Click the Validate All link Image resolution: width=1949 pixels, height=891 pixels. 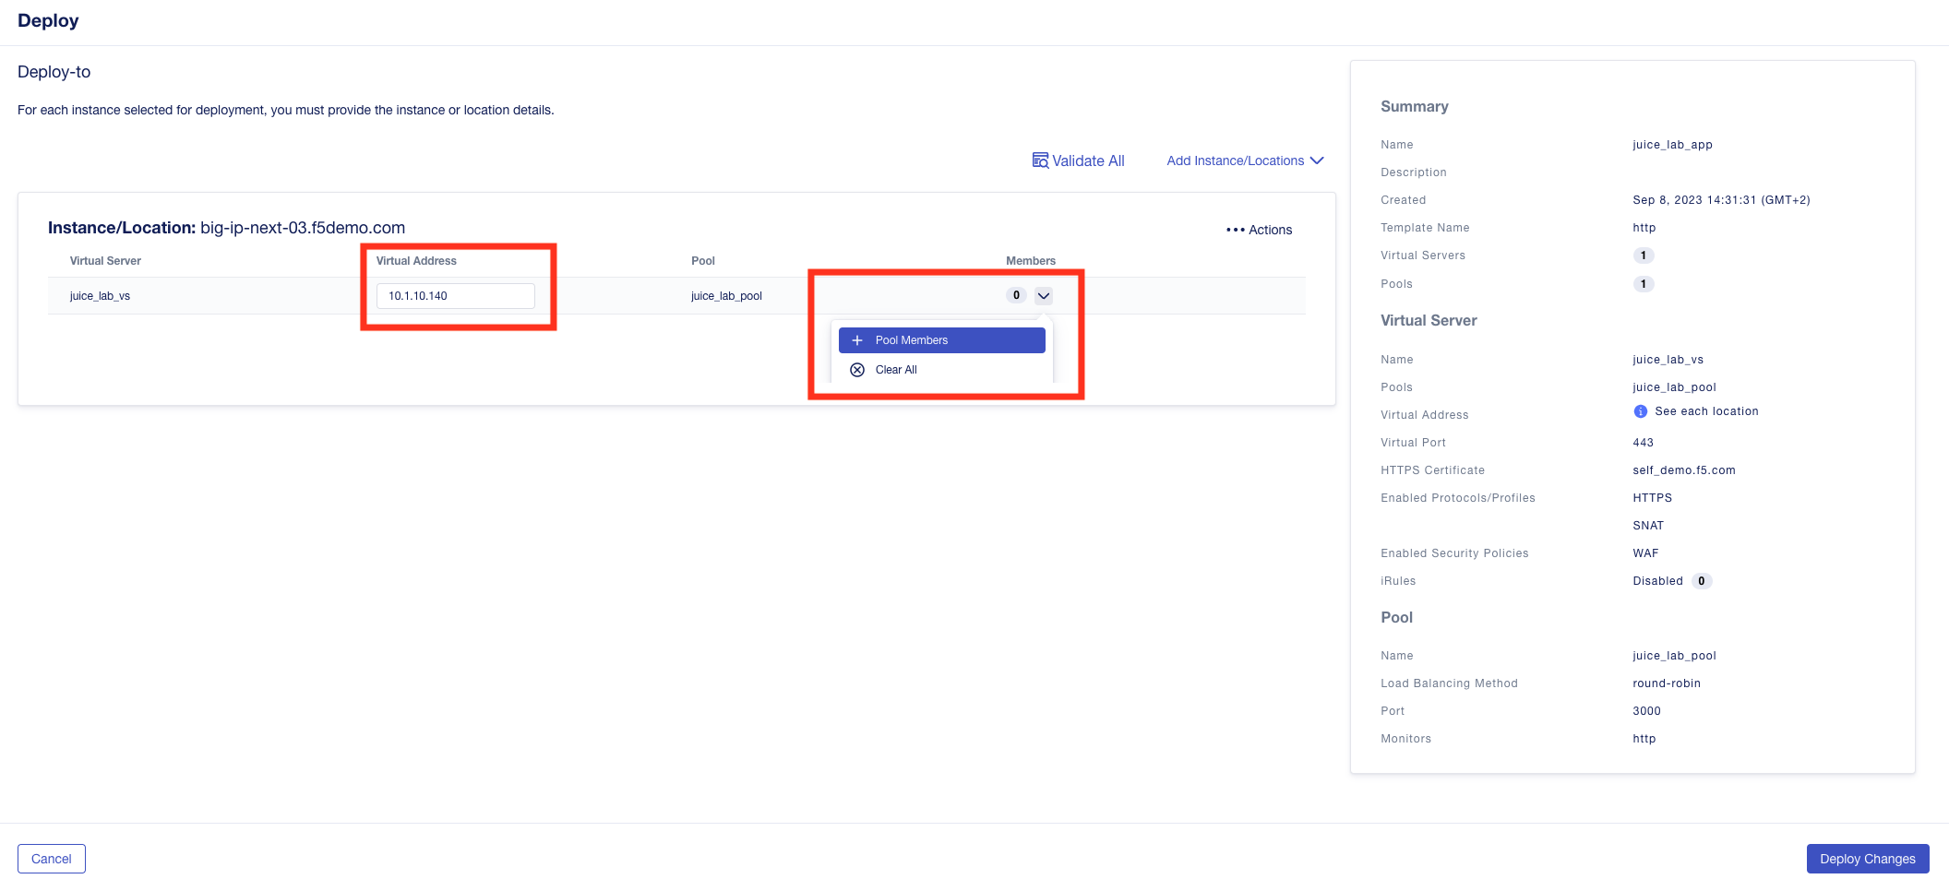click(x=1078, y=160)
